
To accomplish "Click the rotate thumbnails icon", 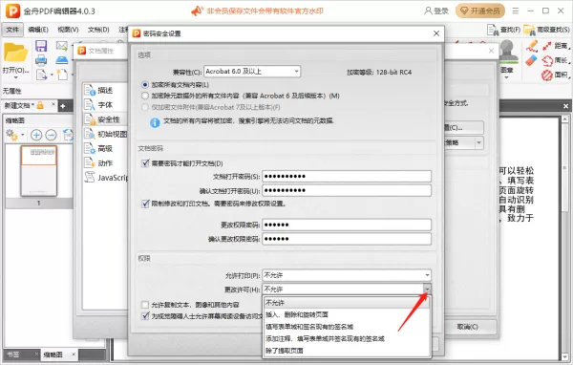I will [x=69, y=136].
